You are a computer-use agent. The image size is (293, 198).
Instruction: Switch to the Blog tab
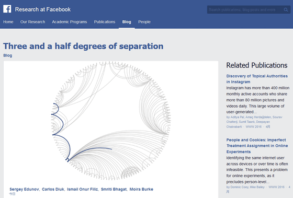coord(127,22)
